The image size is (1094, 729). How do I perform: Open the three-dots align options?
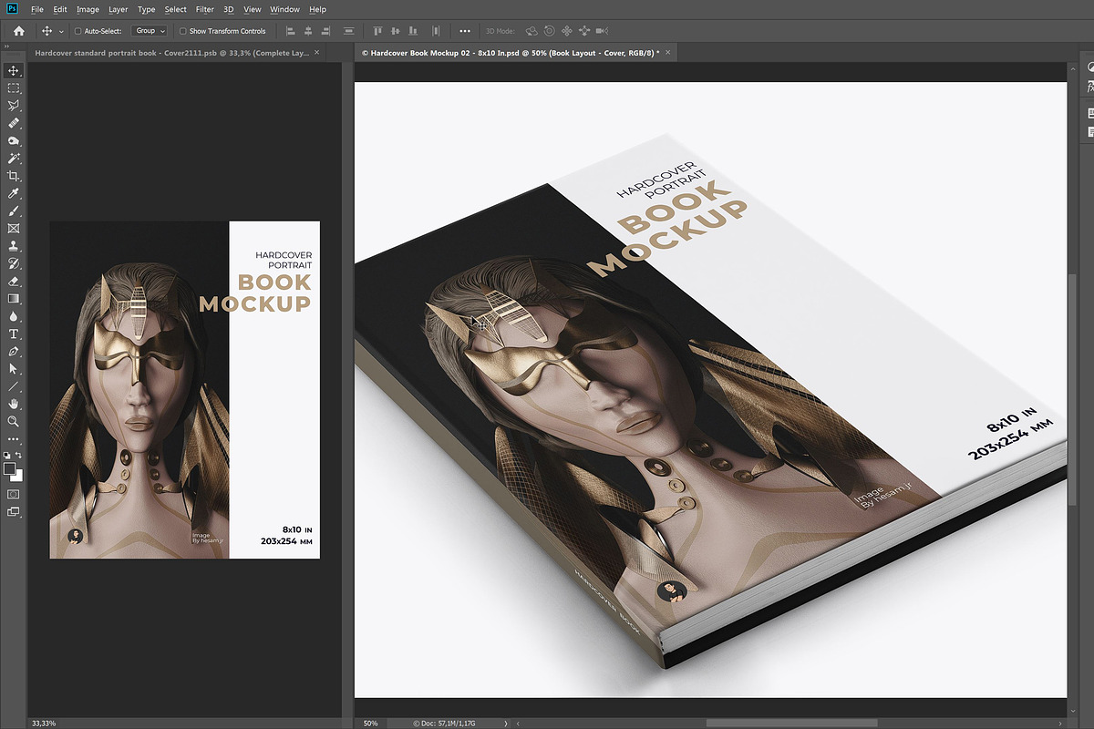(465, 31)
